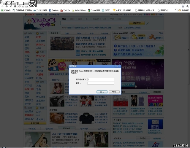Click 取消 button in the login dialog

pyautogui.click(x=114, y=92)
